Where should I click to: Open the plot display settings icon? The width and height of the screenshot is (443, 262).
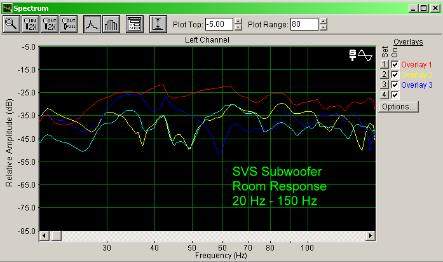pyautogui.click(x=134, y=25)
